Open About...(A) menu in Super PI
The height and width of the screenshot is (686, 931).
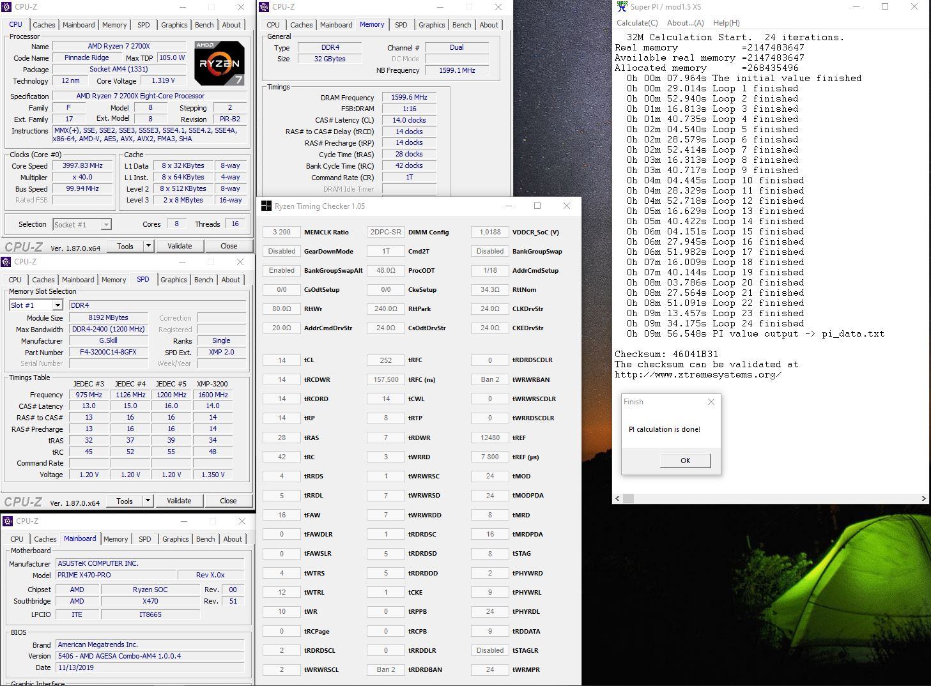click(686, 23)
